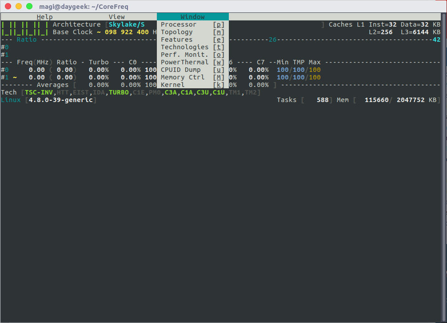Image resolution: width=447 pixels, height=323 pixels.
Task: Click the EIST tech flag
Action: point(81,92)
